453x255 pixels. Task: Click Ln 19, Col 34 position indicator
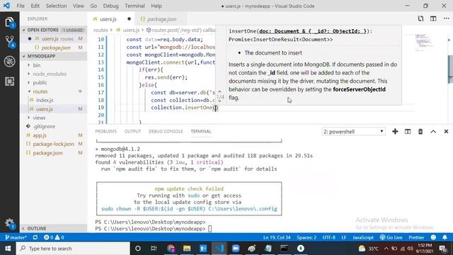(277, 237)
